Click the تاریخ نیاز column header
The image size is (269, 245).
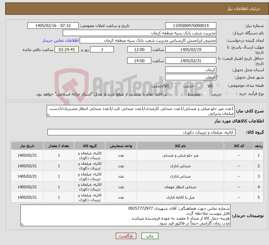tap(27, 146)
